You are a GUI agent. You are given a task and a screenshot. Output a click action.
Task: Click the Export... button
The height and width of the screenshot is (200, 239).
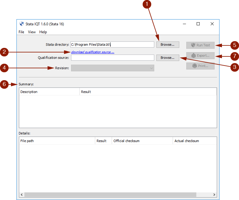[x=200, y=55]
